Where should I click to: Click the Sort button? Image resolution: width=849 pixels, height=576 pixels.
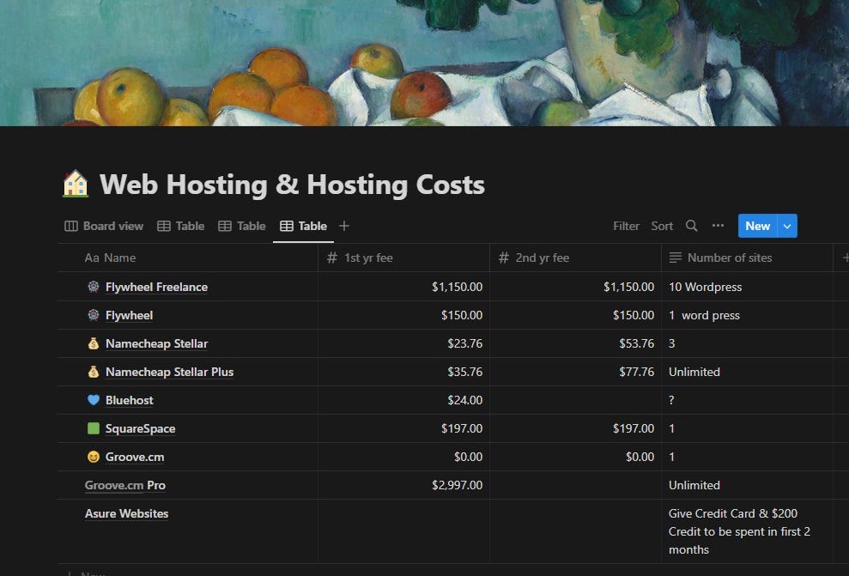662,226
